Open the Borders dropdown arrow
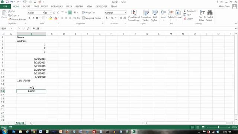This screenshot has height=134, width=238. 46,18
